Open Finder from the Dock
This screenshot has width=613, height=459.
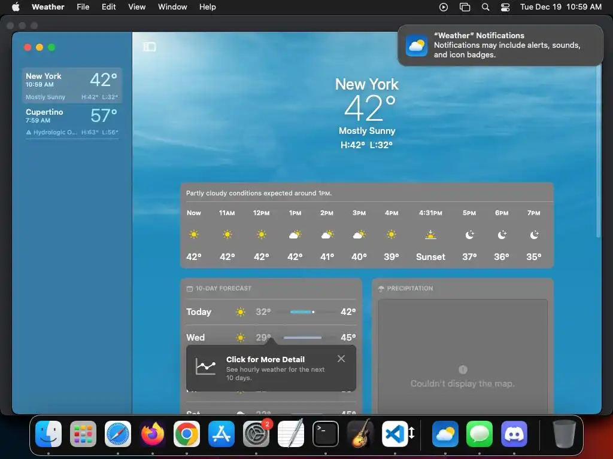pyautogui.click(x=48, y=434)
